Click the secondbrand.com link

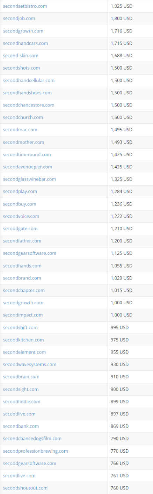point(22,278)
